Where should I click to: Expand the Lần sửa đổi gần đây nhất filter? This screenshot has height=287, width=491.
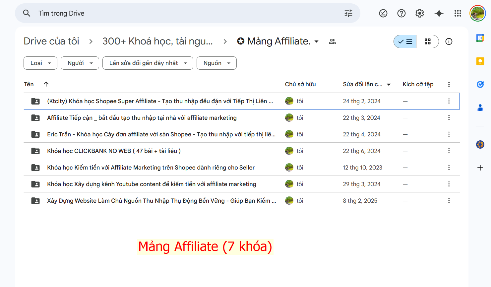(x=148, y=63)
